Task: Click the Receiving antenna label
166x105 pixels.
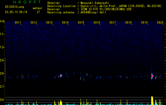Action: (x=61, y=12)
